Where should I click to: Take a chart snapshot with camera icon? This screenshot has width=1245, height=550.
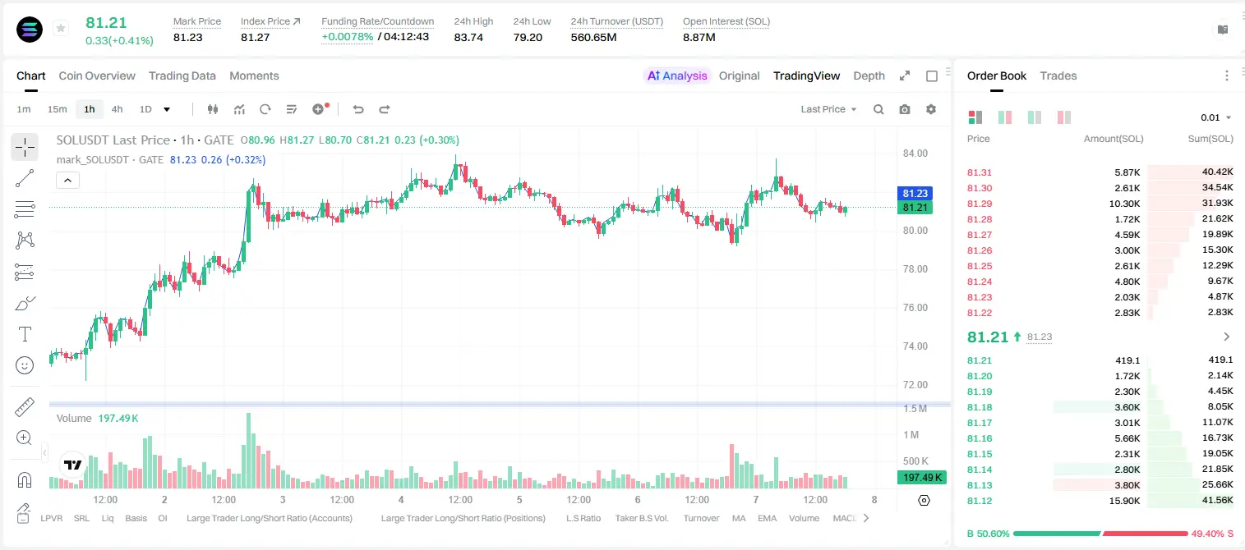(x=905, y=109)
